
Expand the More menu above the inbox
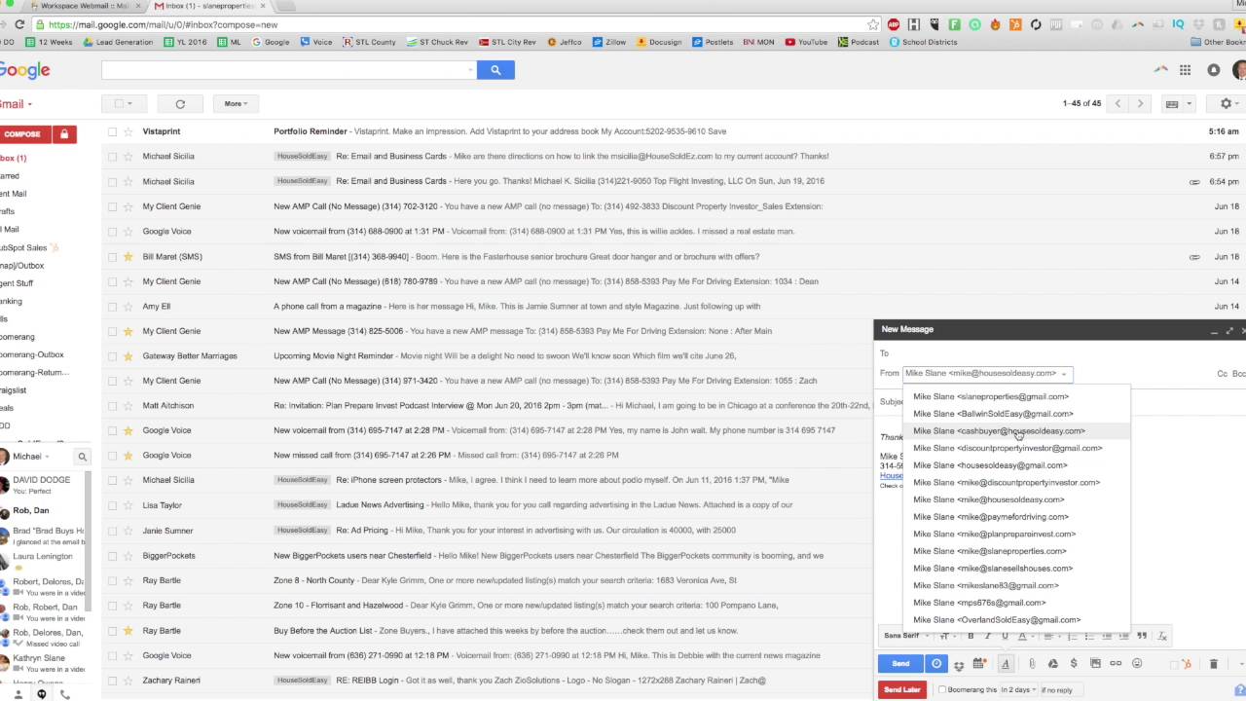pyautogui.click(x=234, y=103)
